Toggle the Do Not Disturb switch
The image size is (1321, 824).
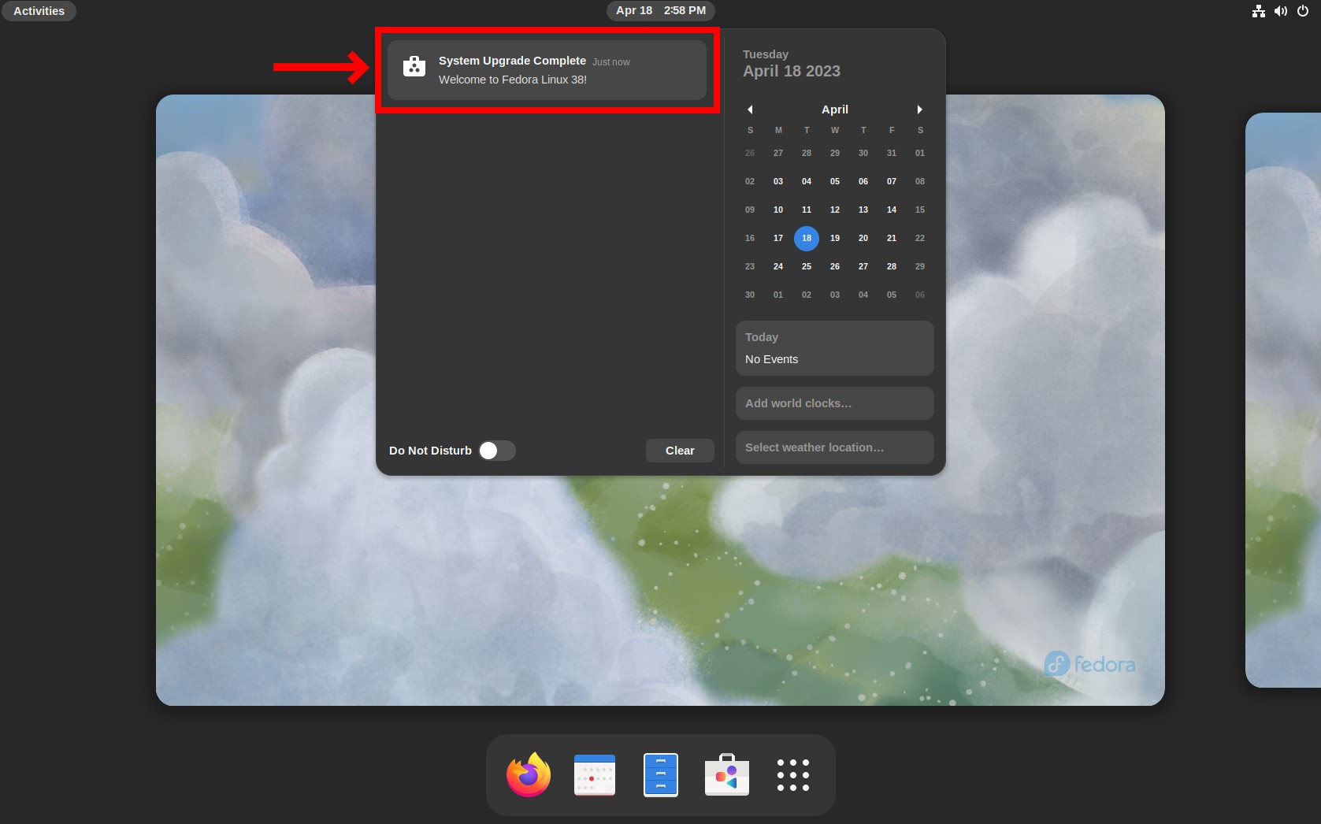[x=496, y=451]
